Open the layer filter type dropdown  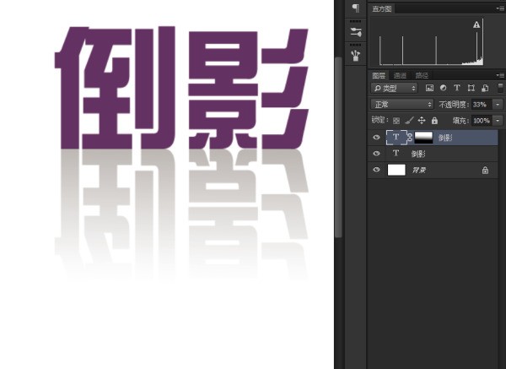(396, 88)
